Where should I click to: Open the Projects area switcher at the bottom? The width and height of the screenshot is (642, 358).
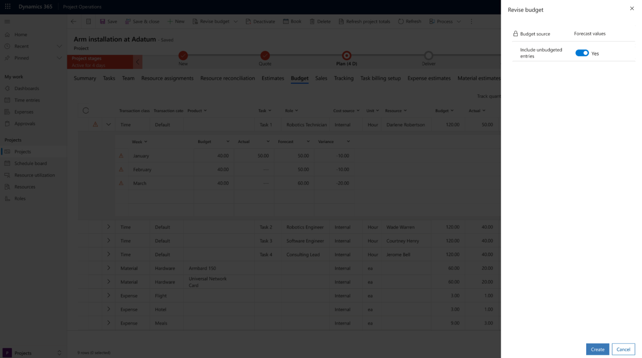[33, 353]
